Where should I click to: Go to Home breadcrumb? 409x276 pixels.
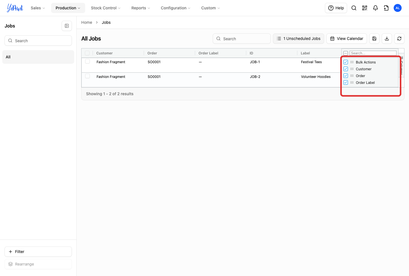87,22
